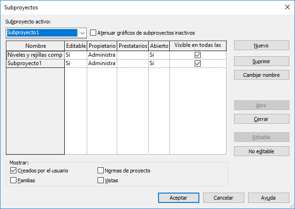The width and height of the screenshot is (295, 209).
Task: Check the Familias filter
Action: tap(13, 180)
